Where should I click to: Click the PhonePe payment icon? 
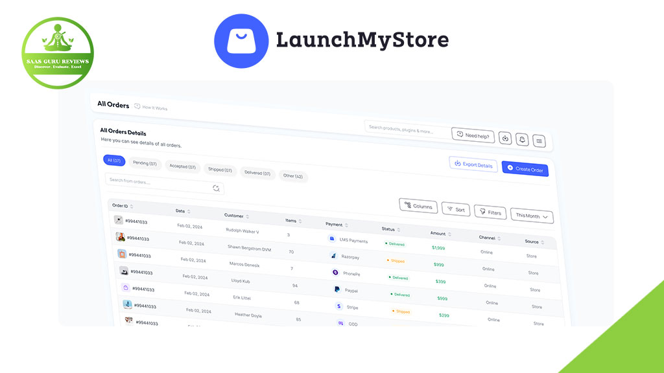pos(335,273)
